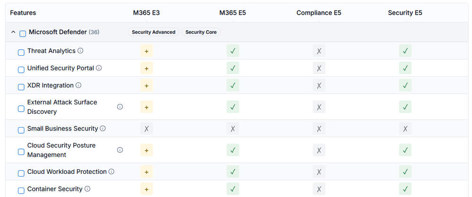Click the Compliance E5 column header

(x=319, y=13)
